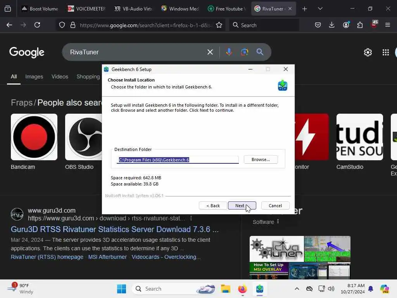Open the Firefox account icon

(x=346, y=25)
